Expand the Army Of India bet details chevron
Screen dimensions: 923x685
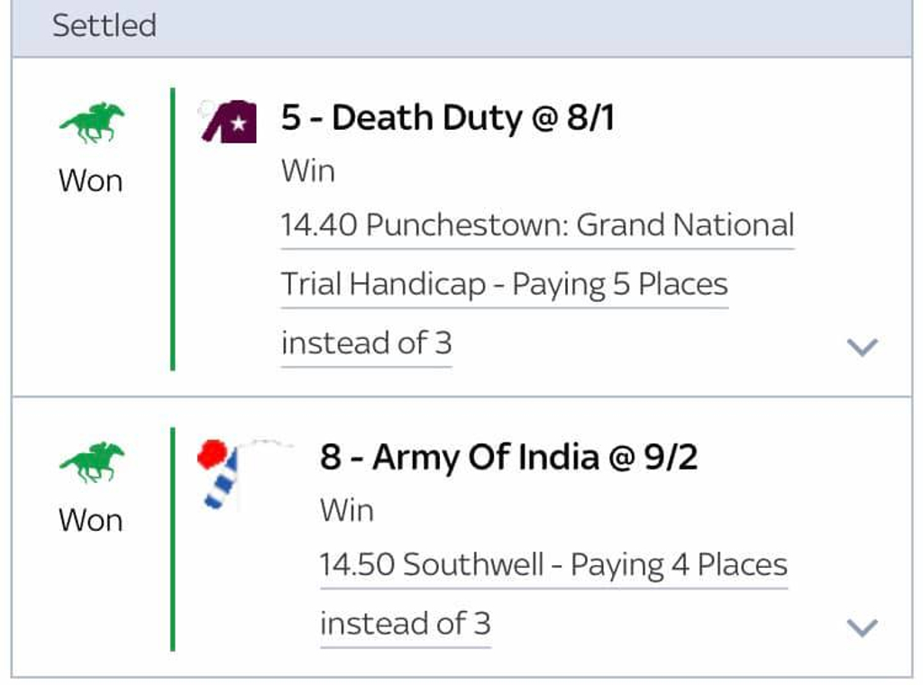point(862,627)
